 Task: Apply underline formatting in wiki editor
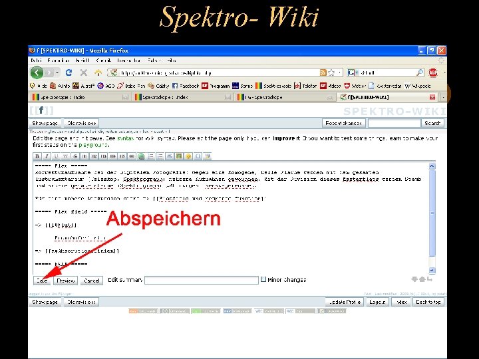56,156
